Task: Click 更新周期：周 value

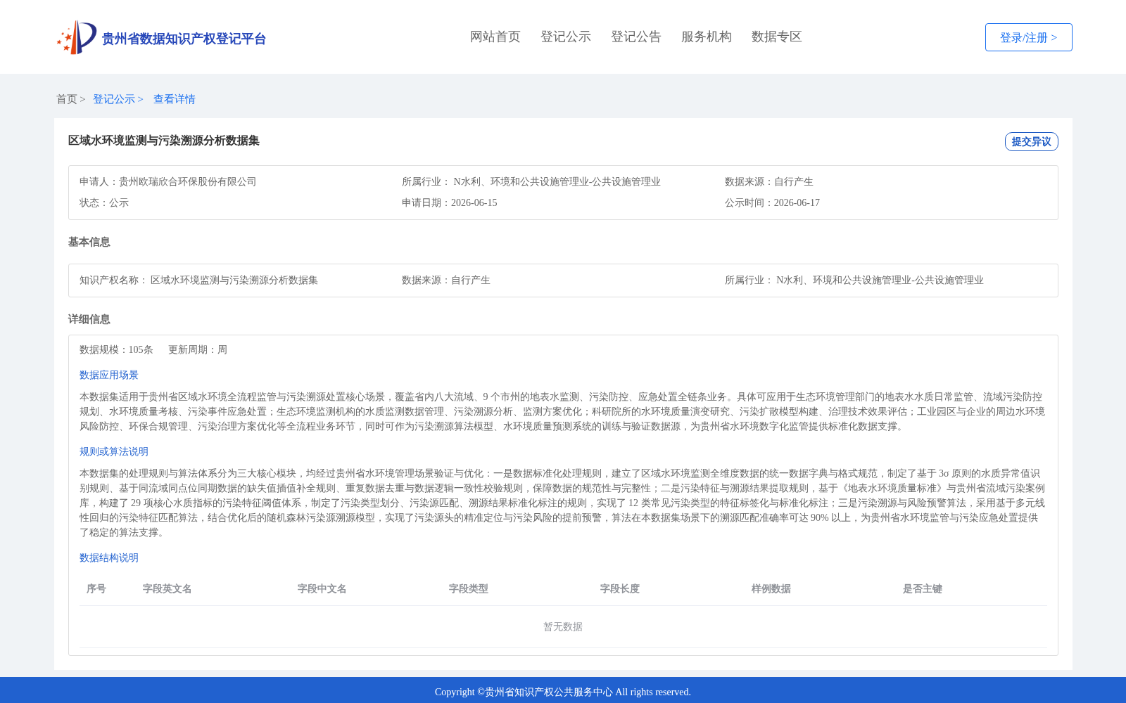Action: 198,349
